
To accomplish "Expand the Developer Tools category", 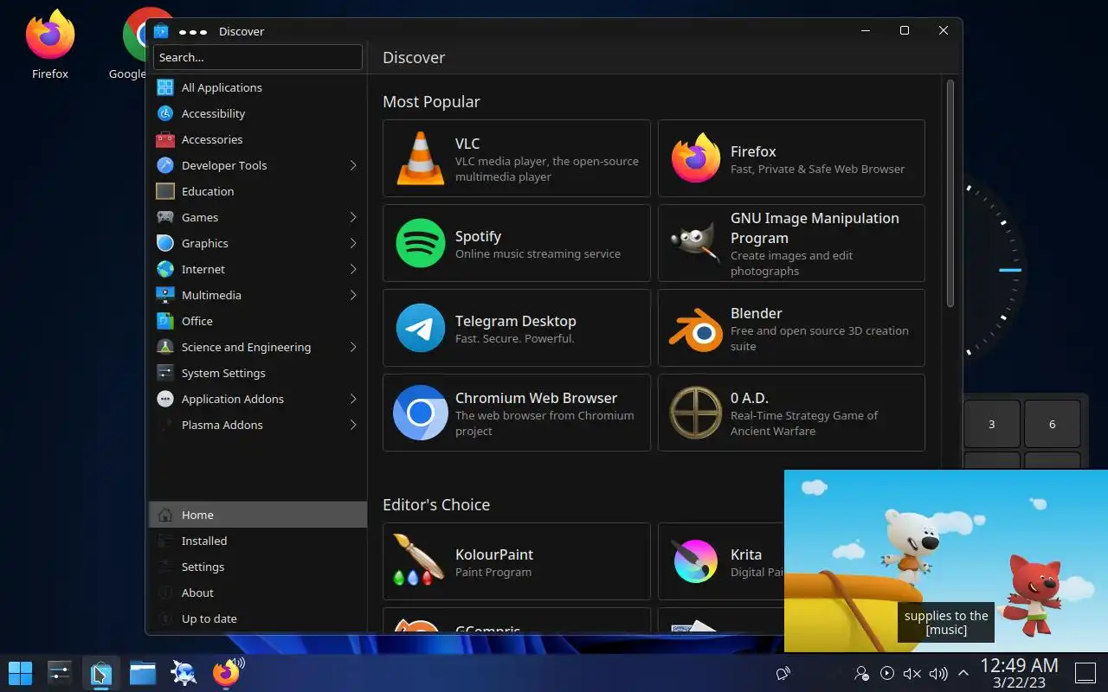I will [353, 165].
